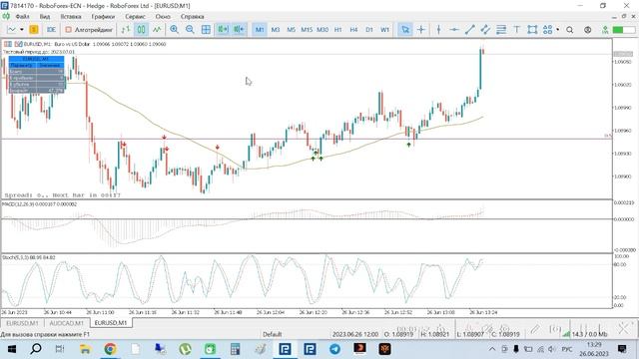
Task: Draw a horizontal line
Action: pos(454,30)
